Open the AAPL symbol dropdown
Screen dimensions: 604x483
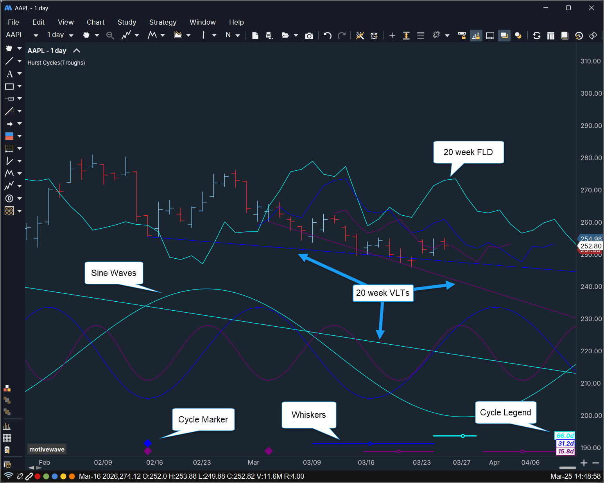[36, 36]
